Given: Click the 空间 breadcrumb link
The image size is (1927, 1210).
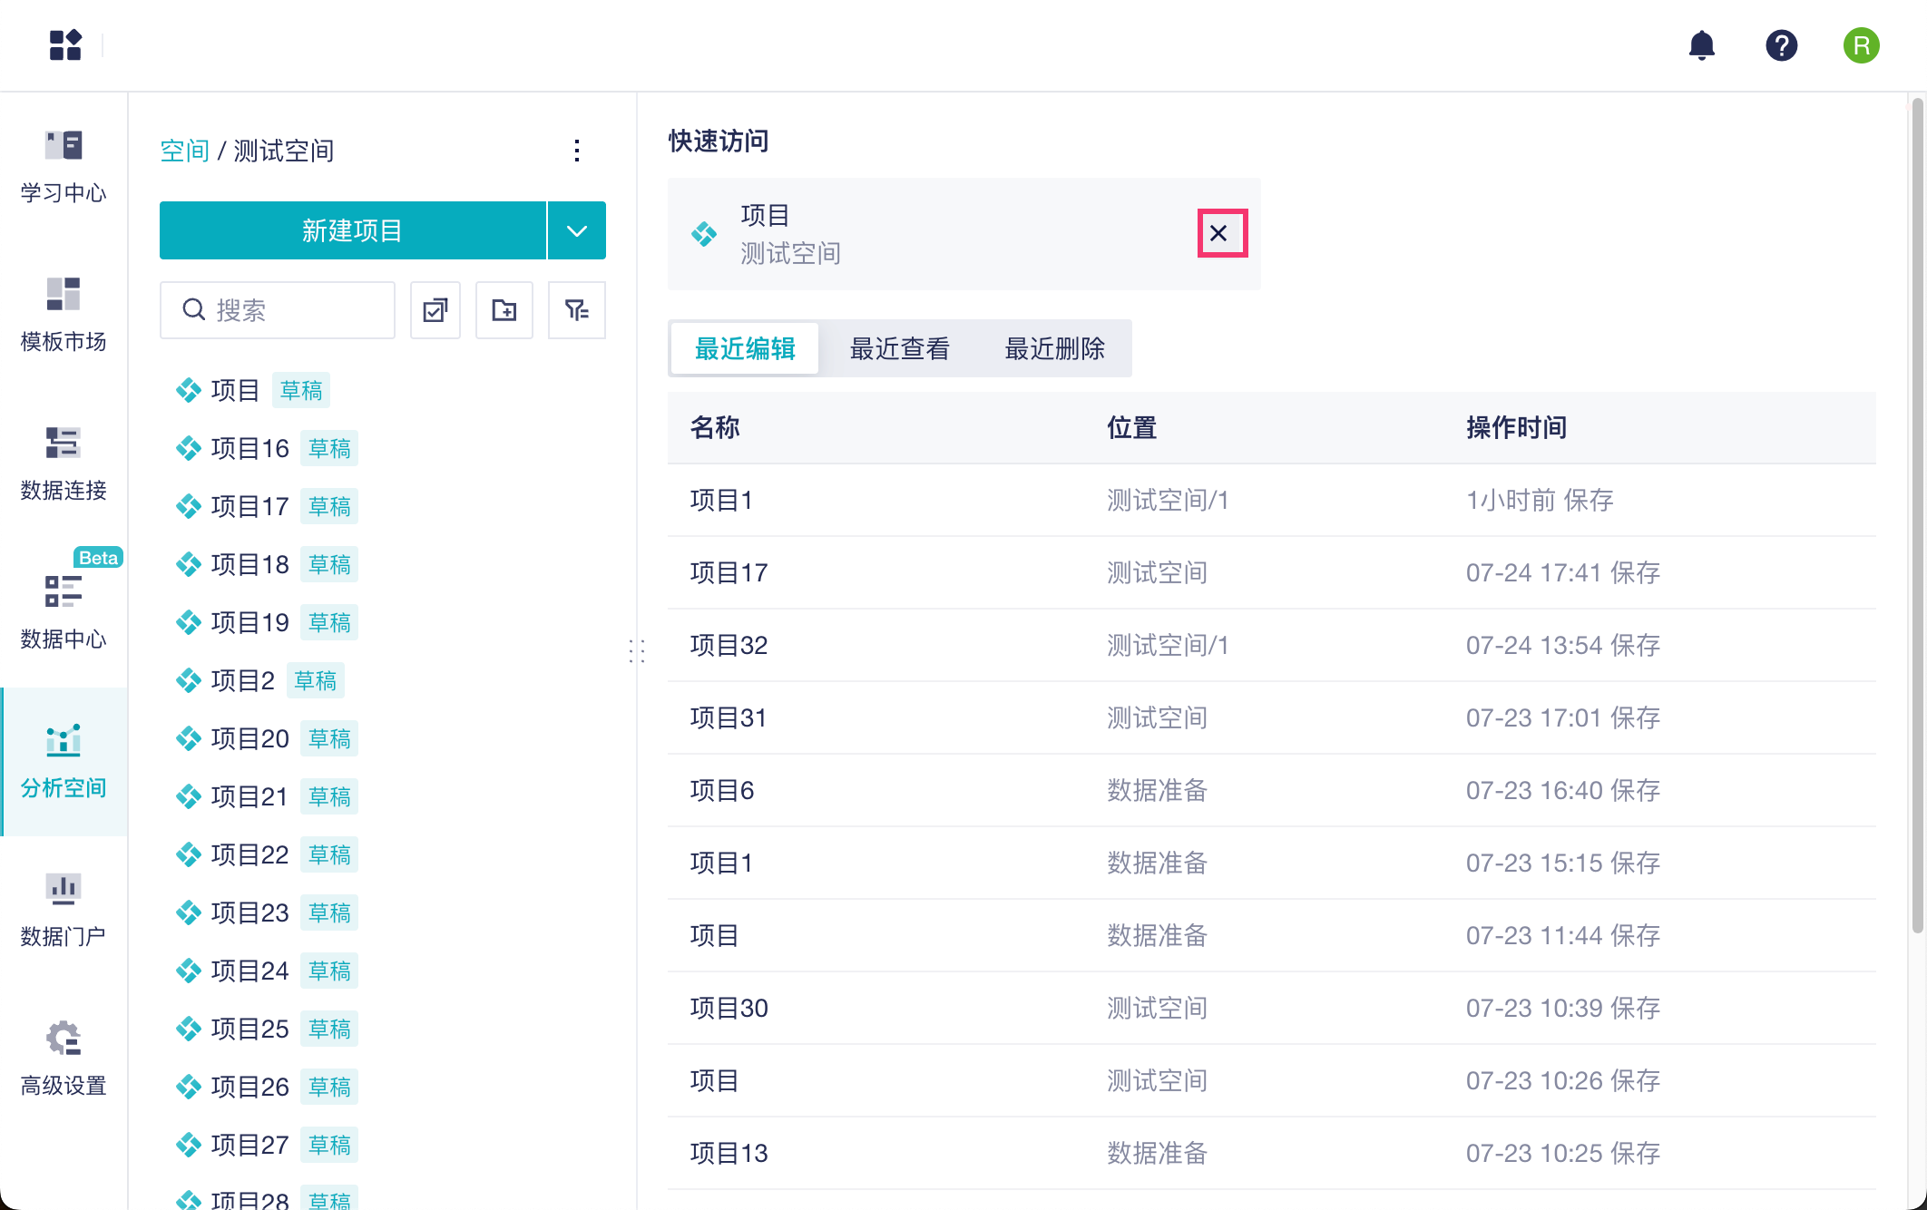Looking at the screenshot, I should pos(184,151).
